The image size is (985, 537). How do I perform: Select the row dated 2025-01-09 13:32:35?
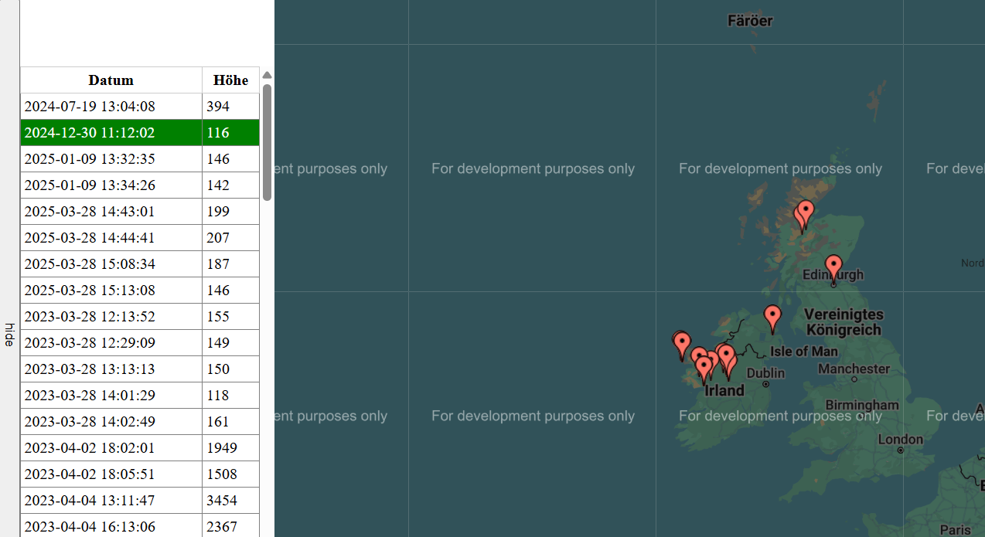111,159
